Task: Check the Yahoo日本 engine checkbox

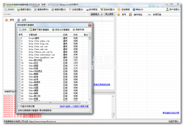Action: 19,63
